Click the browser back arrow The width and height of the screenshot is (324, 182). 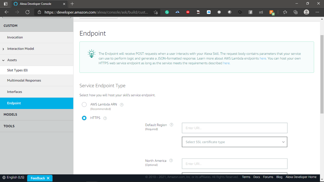(7, 12)
